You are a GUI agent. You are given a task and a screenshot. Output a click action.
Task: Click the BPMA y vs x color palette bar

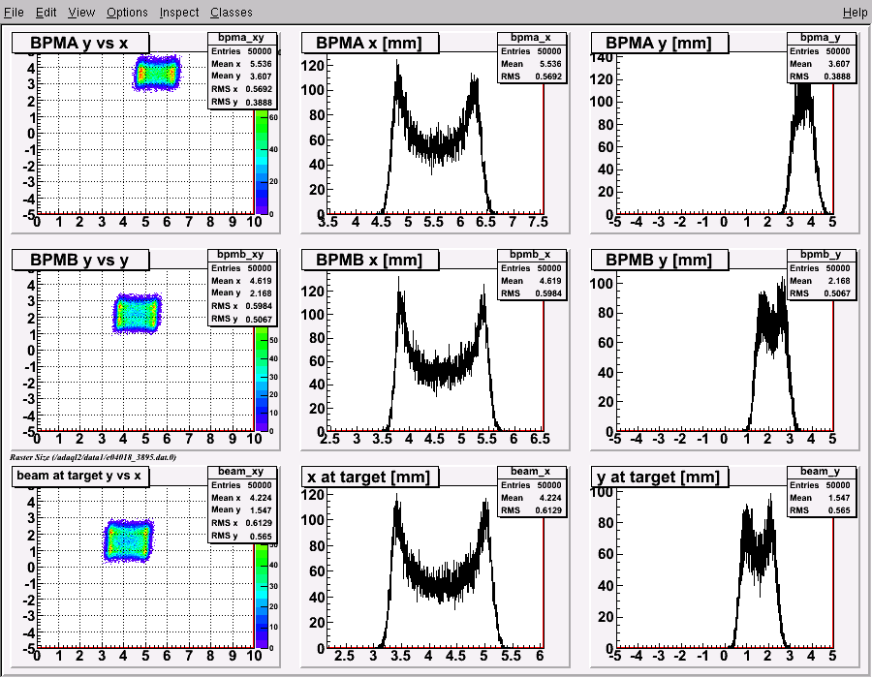[261, 162]
